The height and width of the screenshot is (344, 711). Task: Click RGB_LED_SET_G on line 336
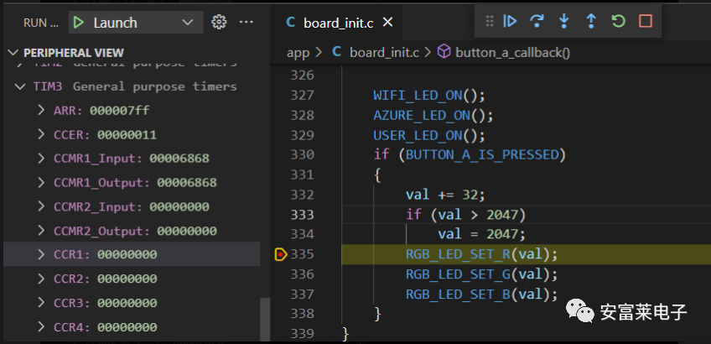click(459, 274)
